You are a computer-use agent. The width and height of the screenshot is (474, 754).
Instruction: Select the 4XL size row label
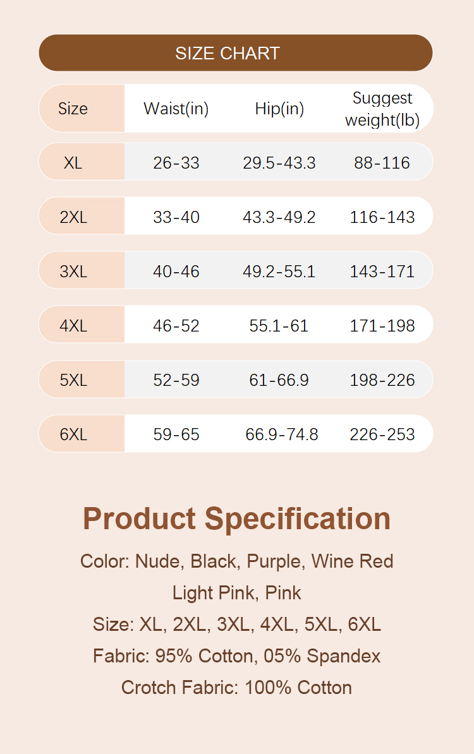(x=73, y=326)
